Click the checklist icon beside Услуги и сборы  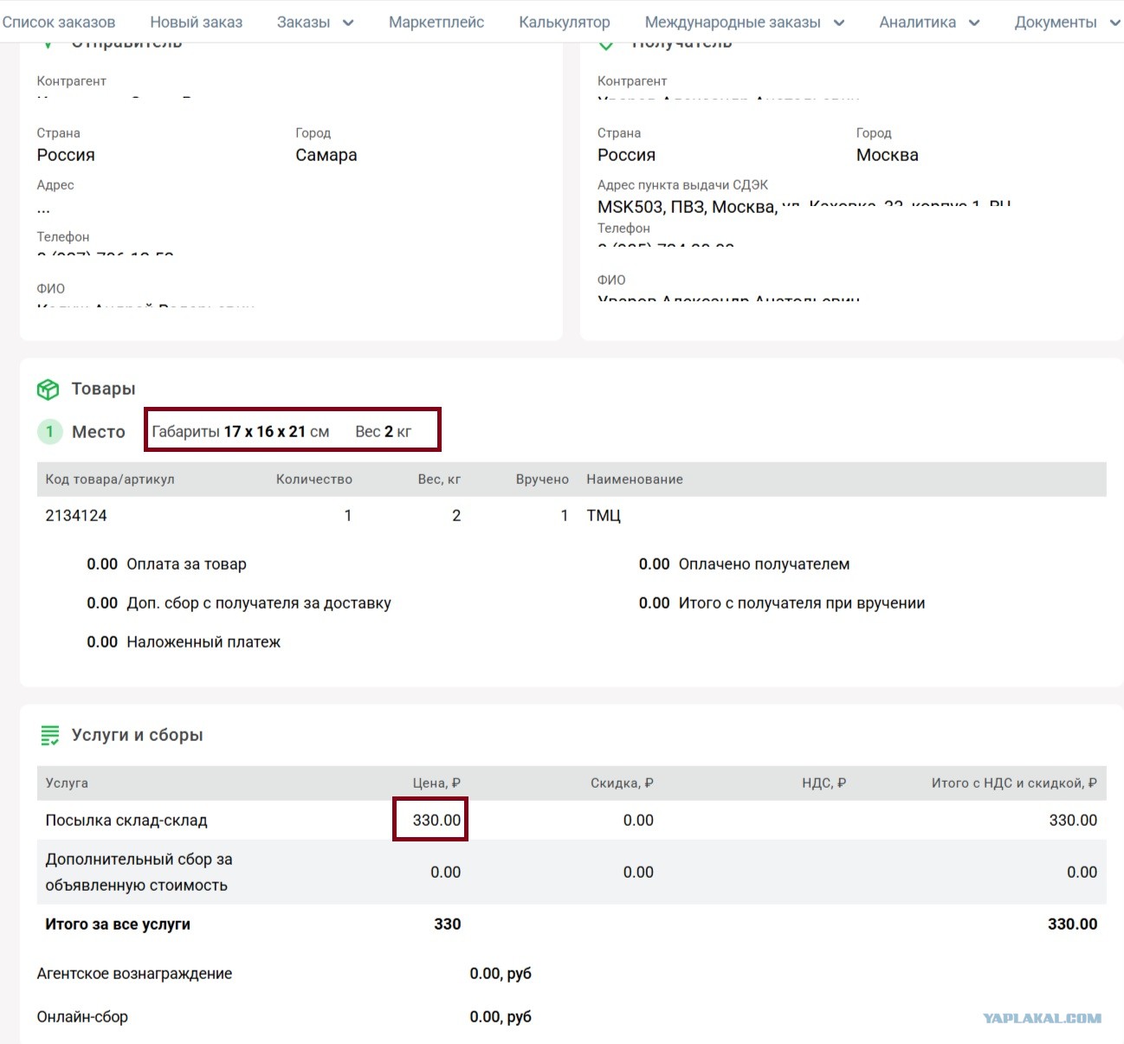tap(49, 736)
